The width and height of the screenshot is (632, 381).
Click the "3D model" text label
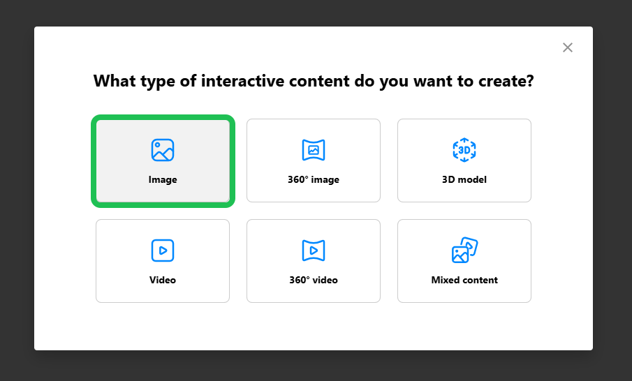(464, 180)
